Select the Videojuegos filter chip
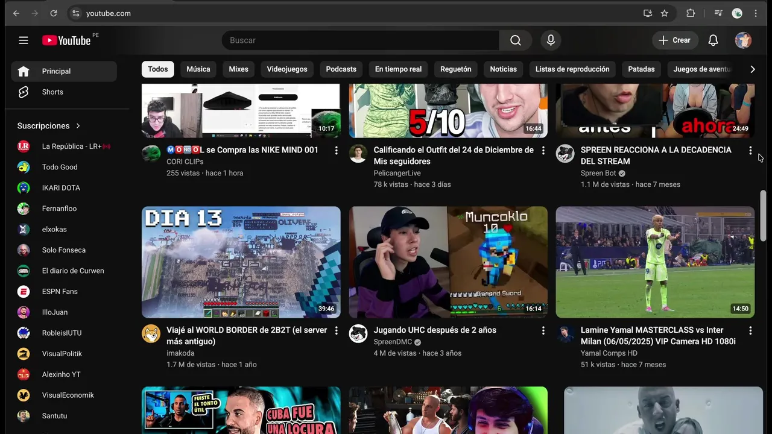This screenshot has width=772, height=434. (x=287, y=69)
